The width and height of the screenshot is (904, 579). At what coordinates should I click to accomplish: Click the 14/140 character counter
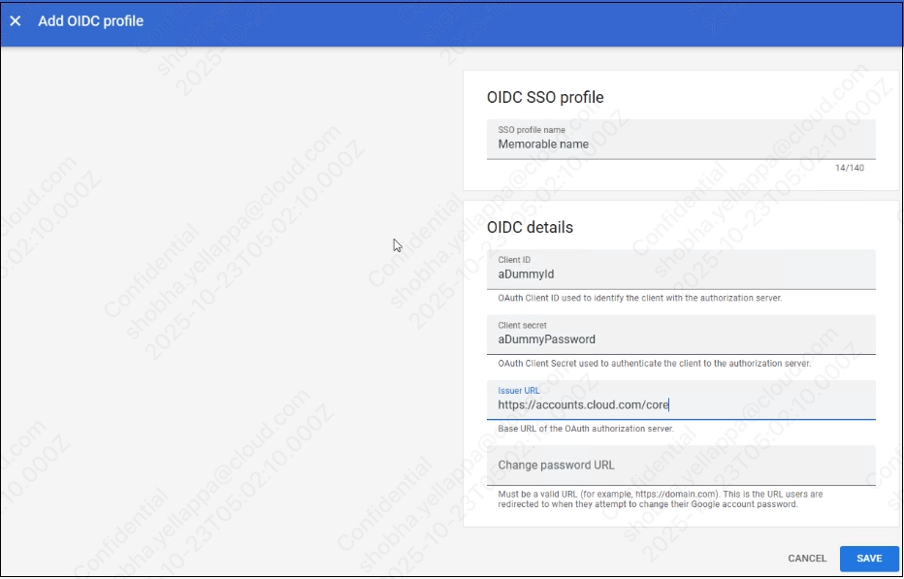point(851,167)
